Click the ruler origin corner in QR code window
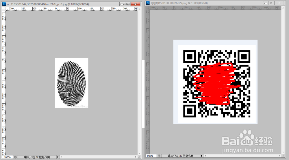This screenshot has width=289, height=160. 148,8
